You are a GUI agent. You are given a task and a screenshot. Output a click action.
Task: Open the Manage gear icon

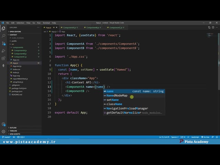(3, 131)
